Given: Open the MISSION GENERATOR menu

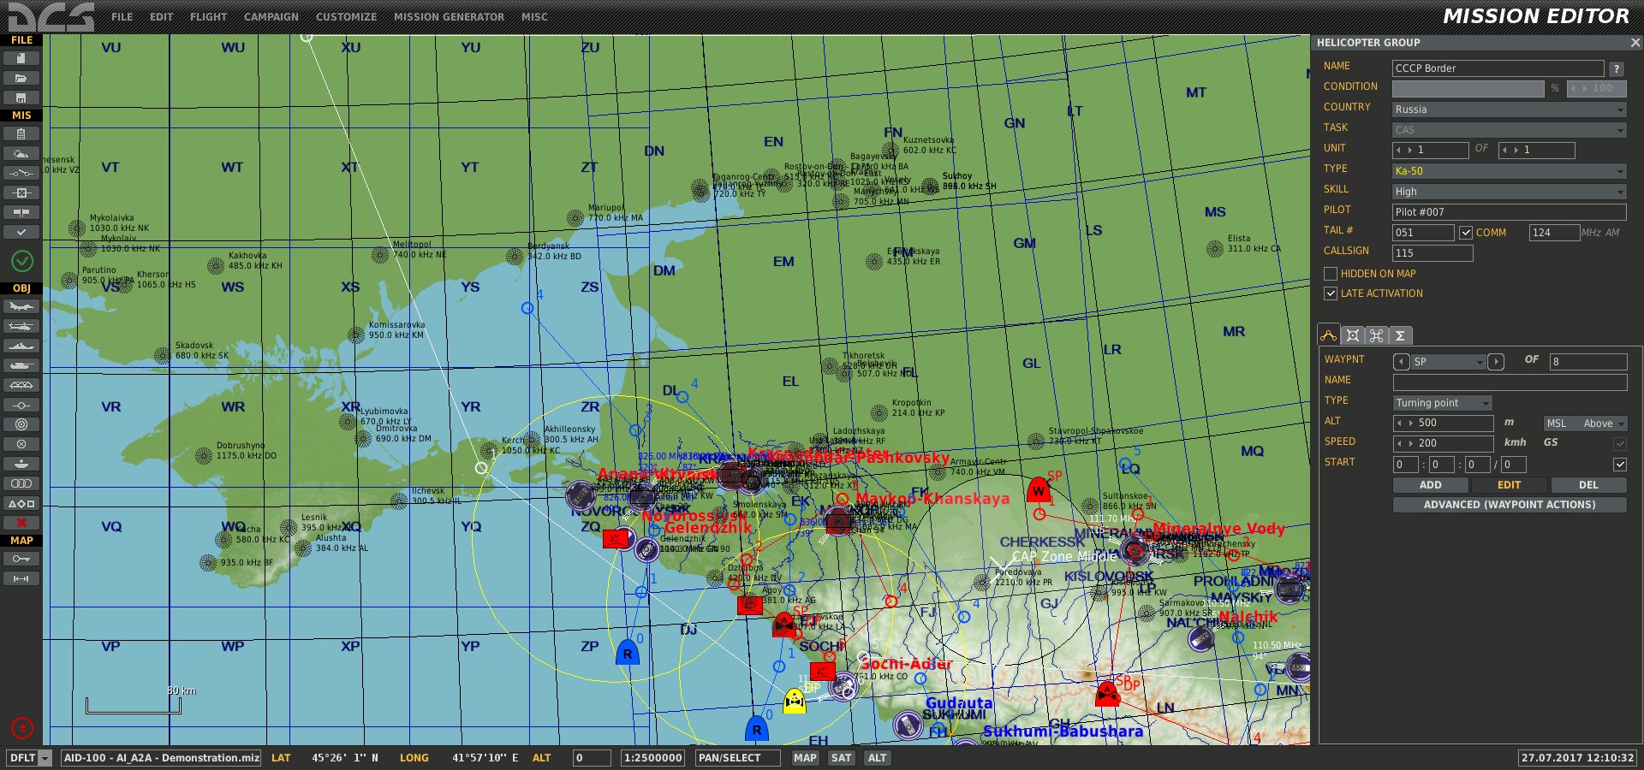Looking at the screenshot, I should [449, 17].
